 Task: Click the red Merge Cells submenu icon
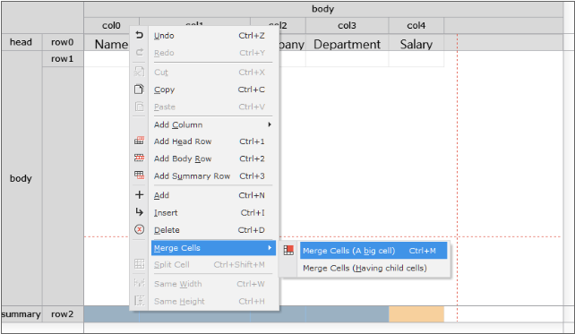pos(288,251)
